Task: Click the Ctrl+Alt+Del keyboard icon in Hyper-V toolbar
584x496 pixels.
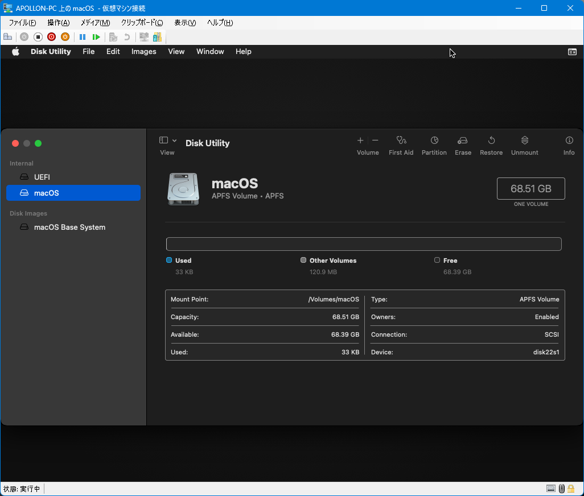Action: [x=7, y=37]
